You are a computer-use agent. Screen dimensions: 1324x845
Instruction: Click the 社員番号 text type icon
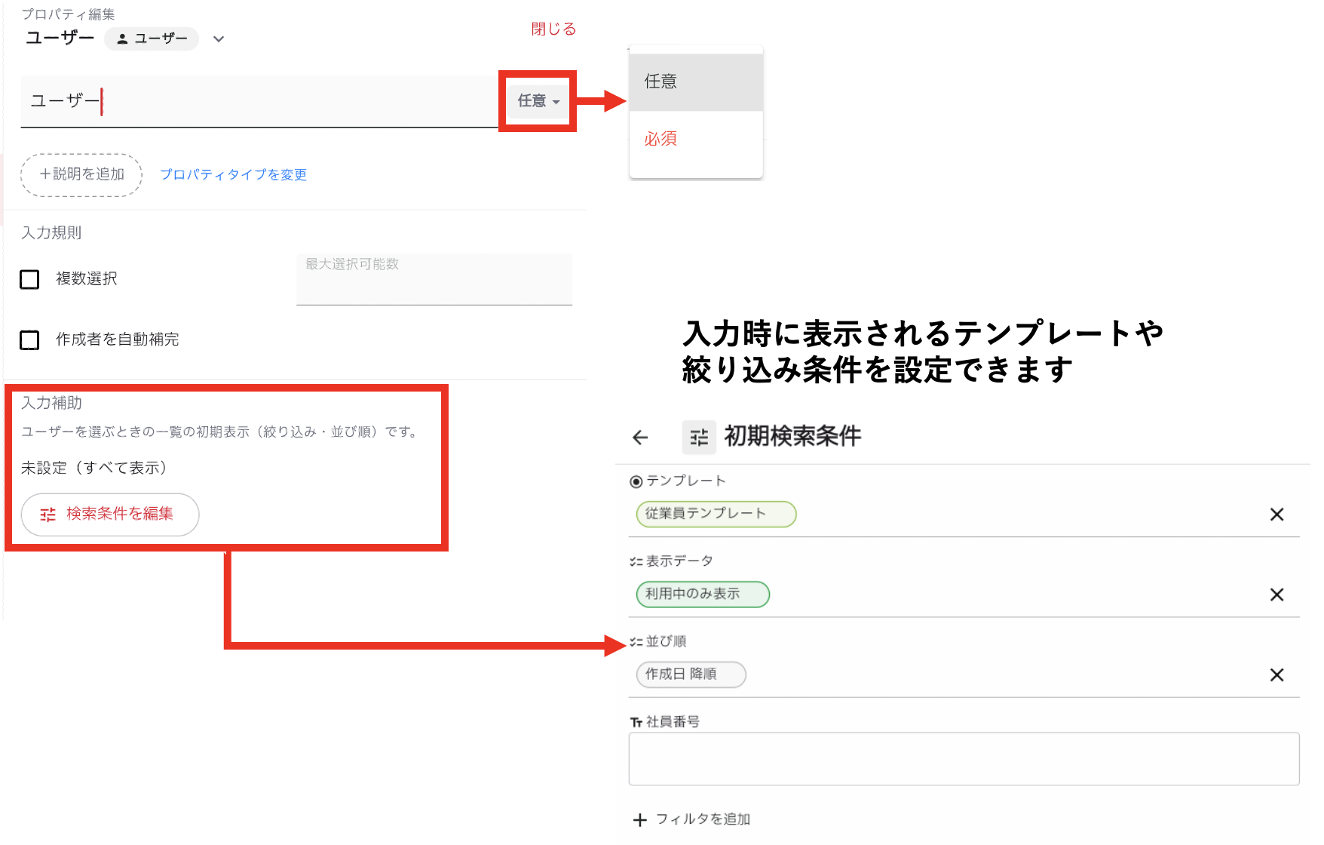[636, 722]
